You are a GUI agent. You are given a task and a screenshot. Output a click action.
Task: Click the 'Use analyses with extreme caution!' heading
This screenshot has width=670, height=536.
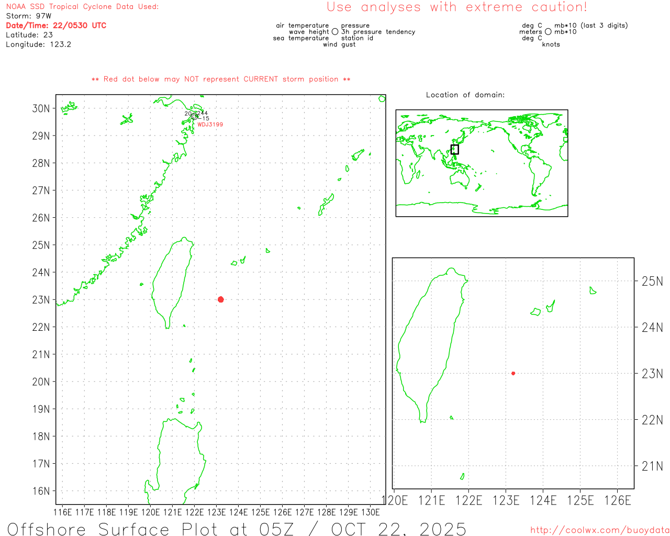(x=457, y=7)
